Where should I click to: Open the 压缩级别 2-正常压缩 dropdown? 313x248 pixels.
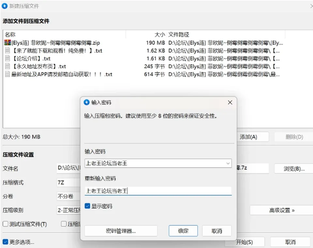pos(69,210)
